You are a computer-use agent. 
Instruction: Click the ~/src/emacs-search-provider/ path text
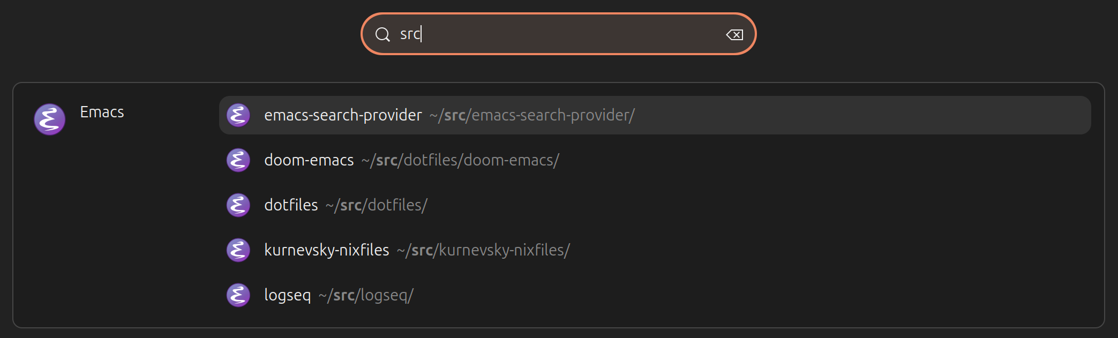pos(532,115)
